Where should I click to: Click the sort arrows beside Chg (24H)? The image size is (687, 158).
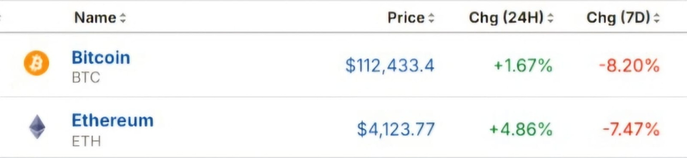550,18
